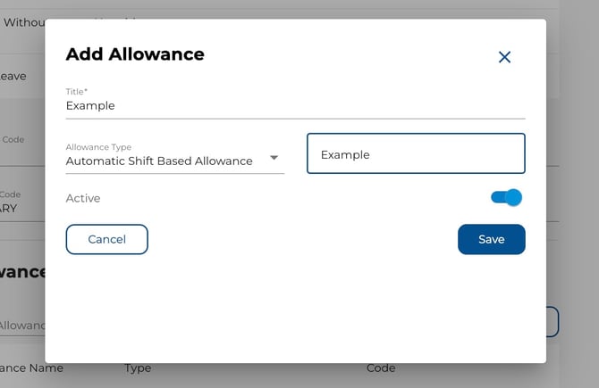
Task: Toggle the Active switch off
Action: 506,197
